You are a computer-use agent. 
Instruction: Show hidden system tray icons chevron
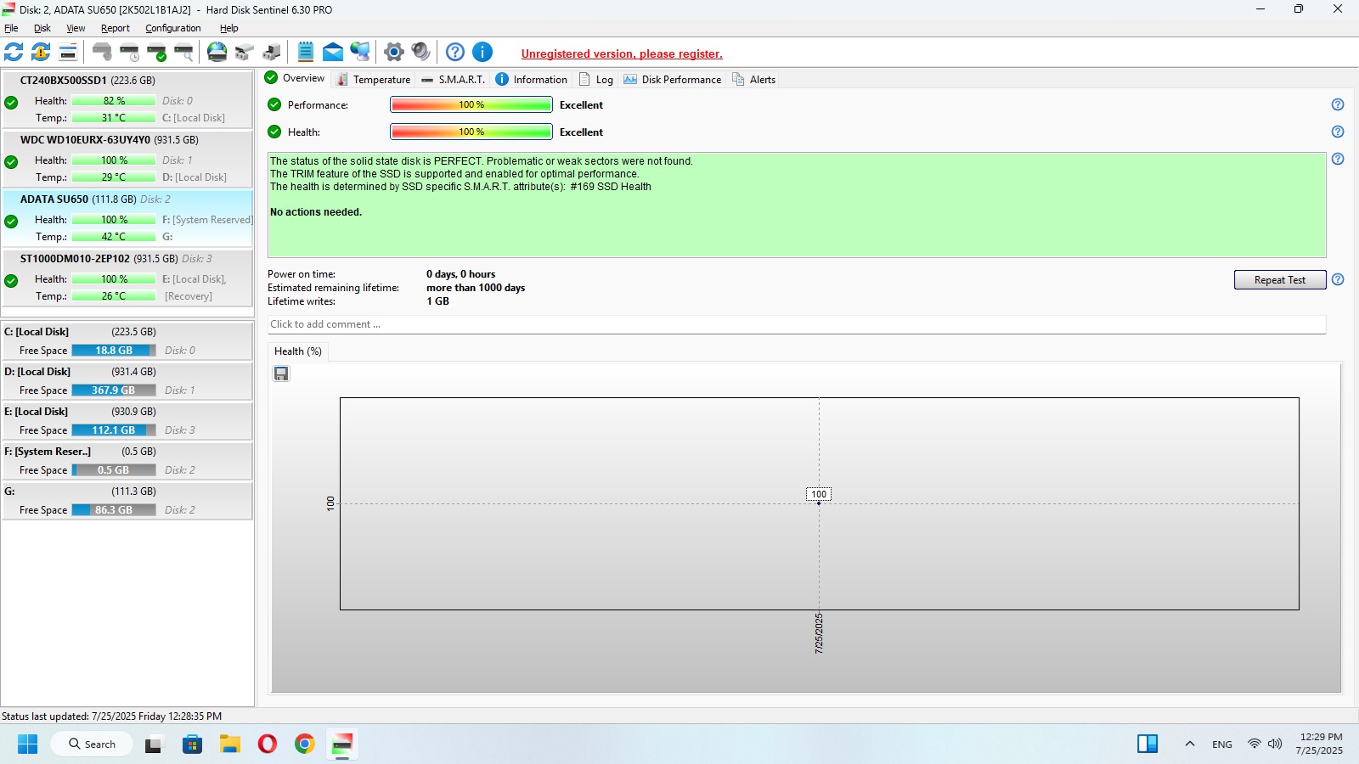tap(1190, 744)
